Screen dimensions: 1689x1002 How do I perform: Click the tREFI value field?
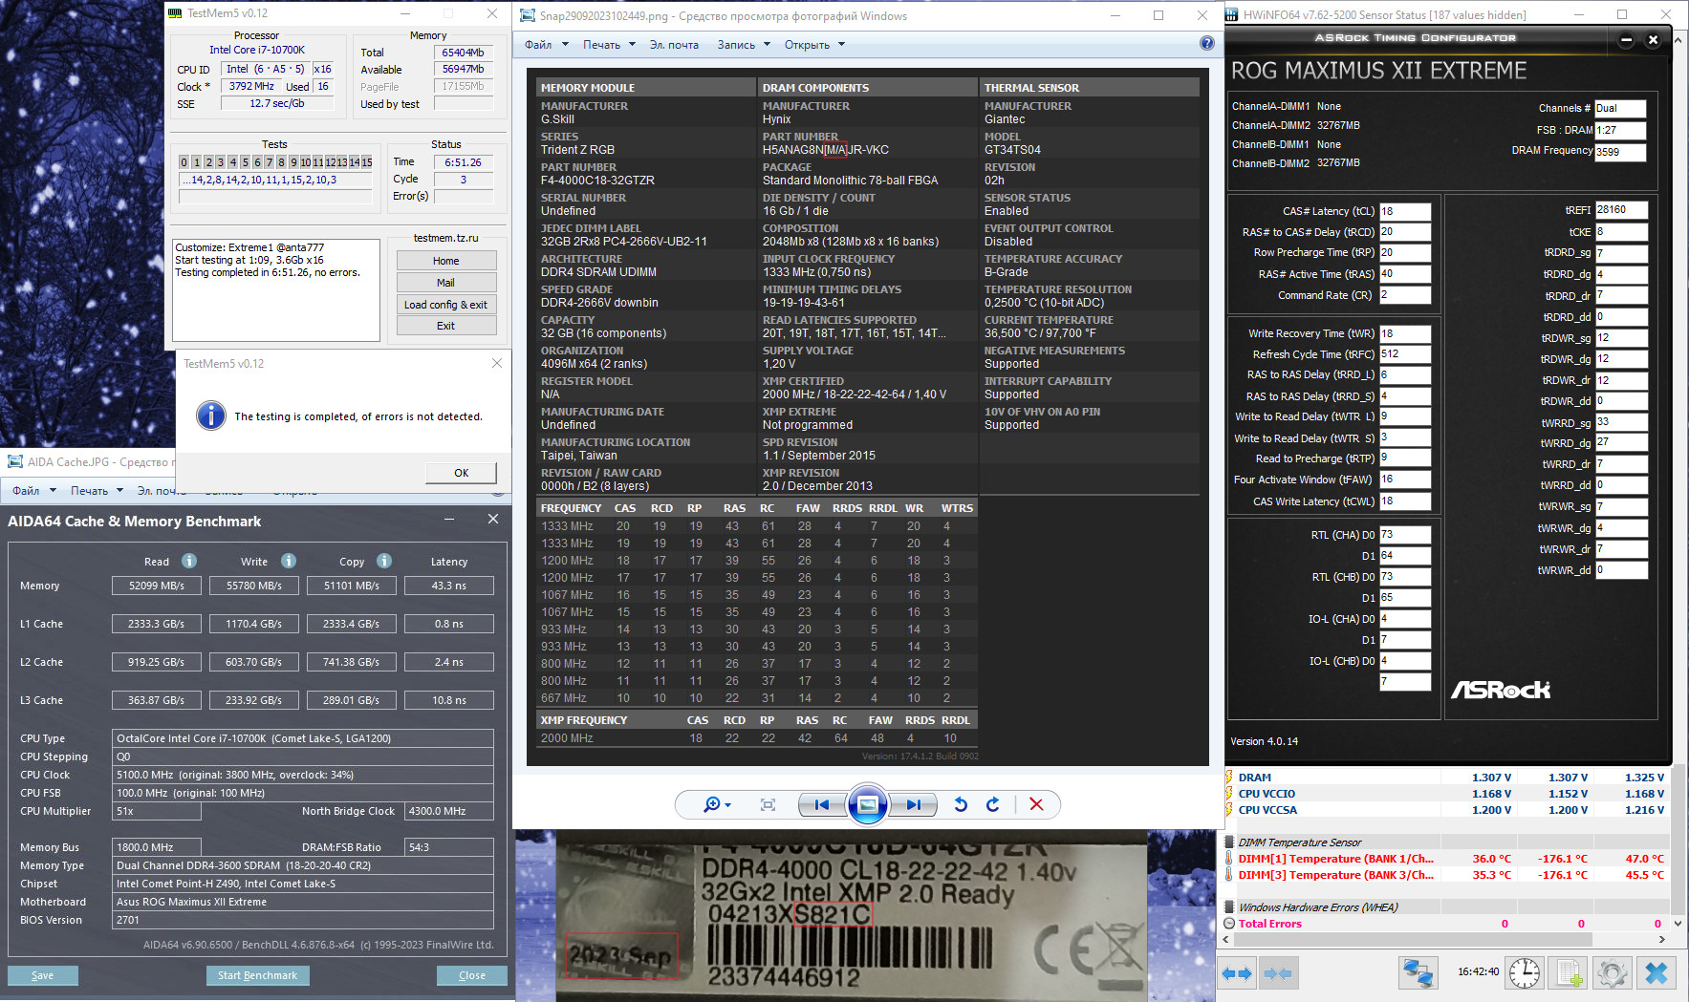coord(1621,210)
